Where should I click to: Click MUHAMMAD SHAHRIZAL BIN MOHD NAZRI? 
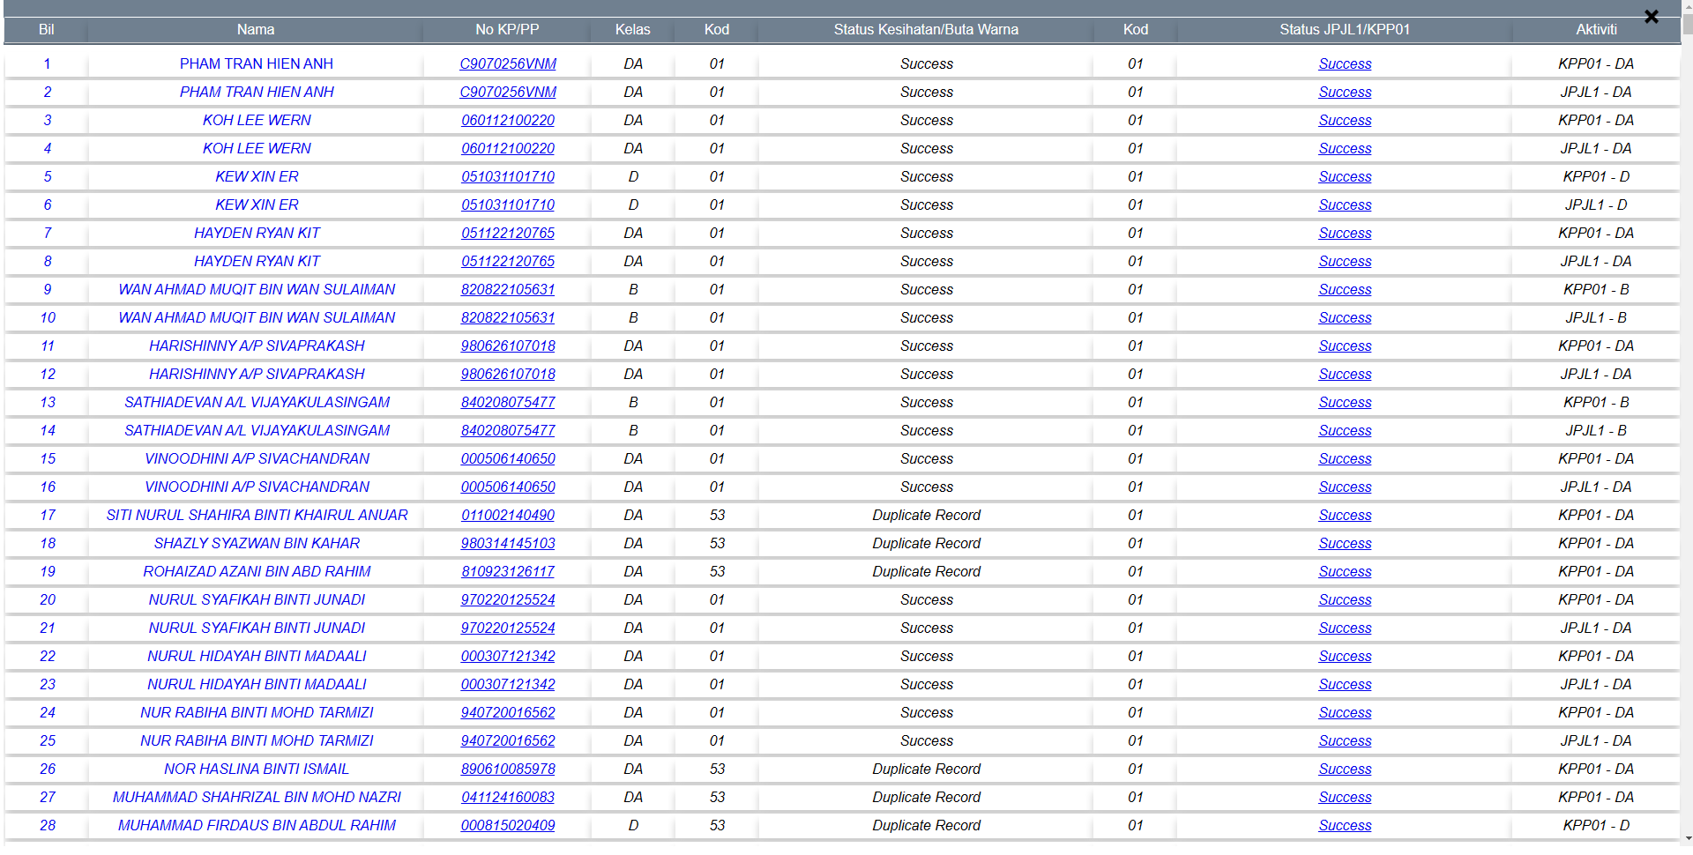[257, 798]
